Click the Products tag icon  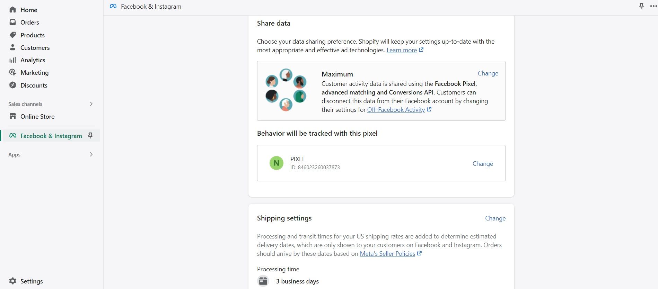[x=13, y=35]
